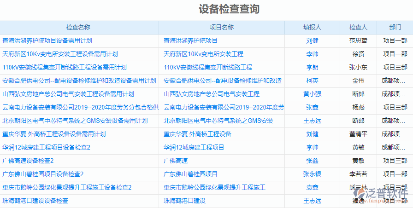Click the 张永银 submitter link
Screen dimensions: 413x208
312,174
